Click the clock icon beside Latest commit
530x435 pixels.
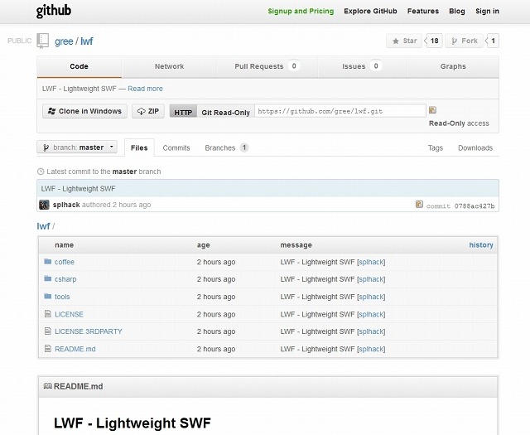(41, 172)
